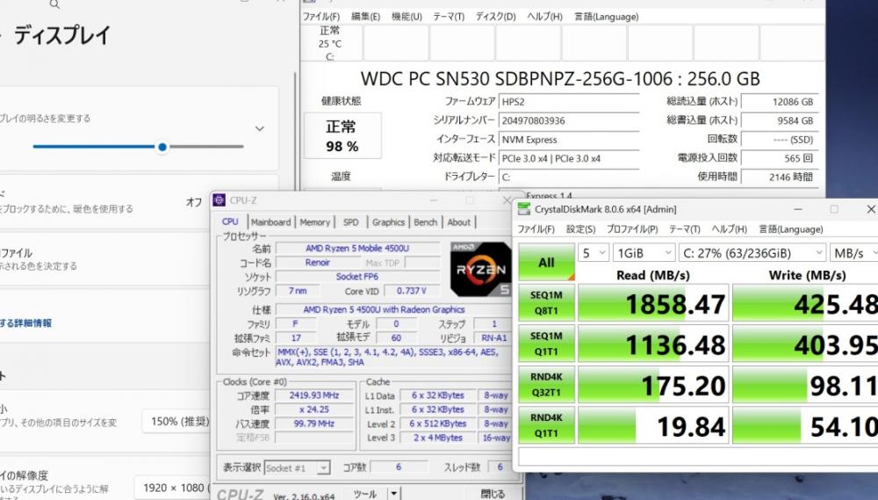Open CrystalDiskInfo ヘルプ(H) menu
This screenshot has height=500, width=878.
(544, 17)
